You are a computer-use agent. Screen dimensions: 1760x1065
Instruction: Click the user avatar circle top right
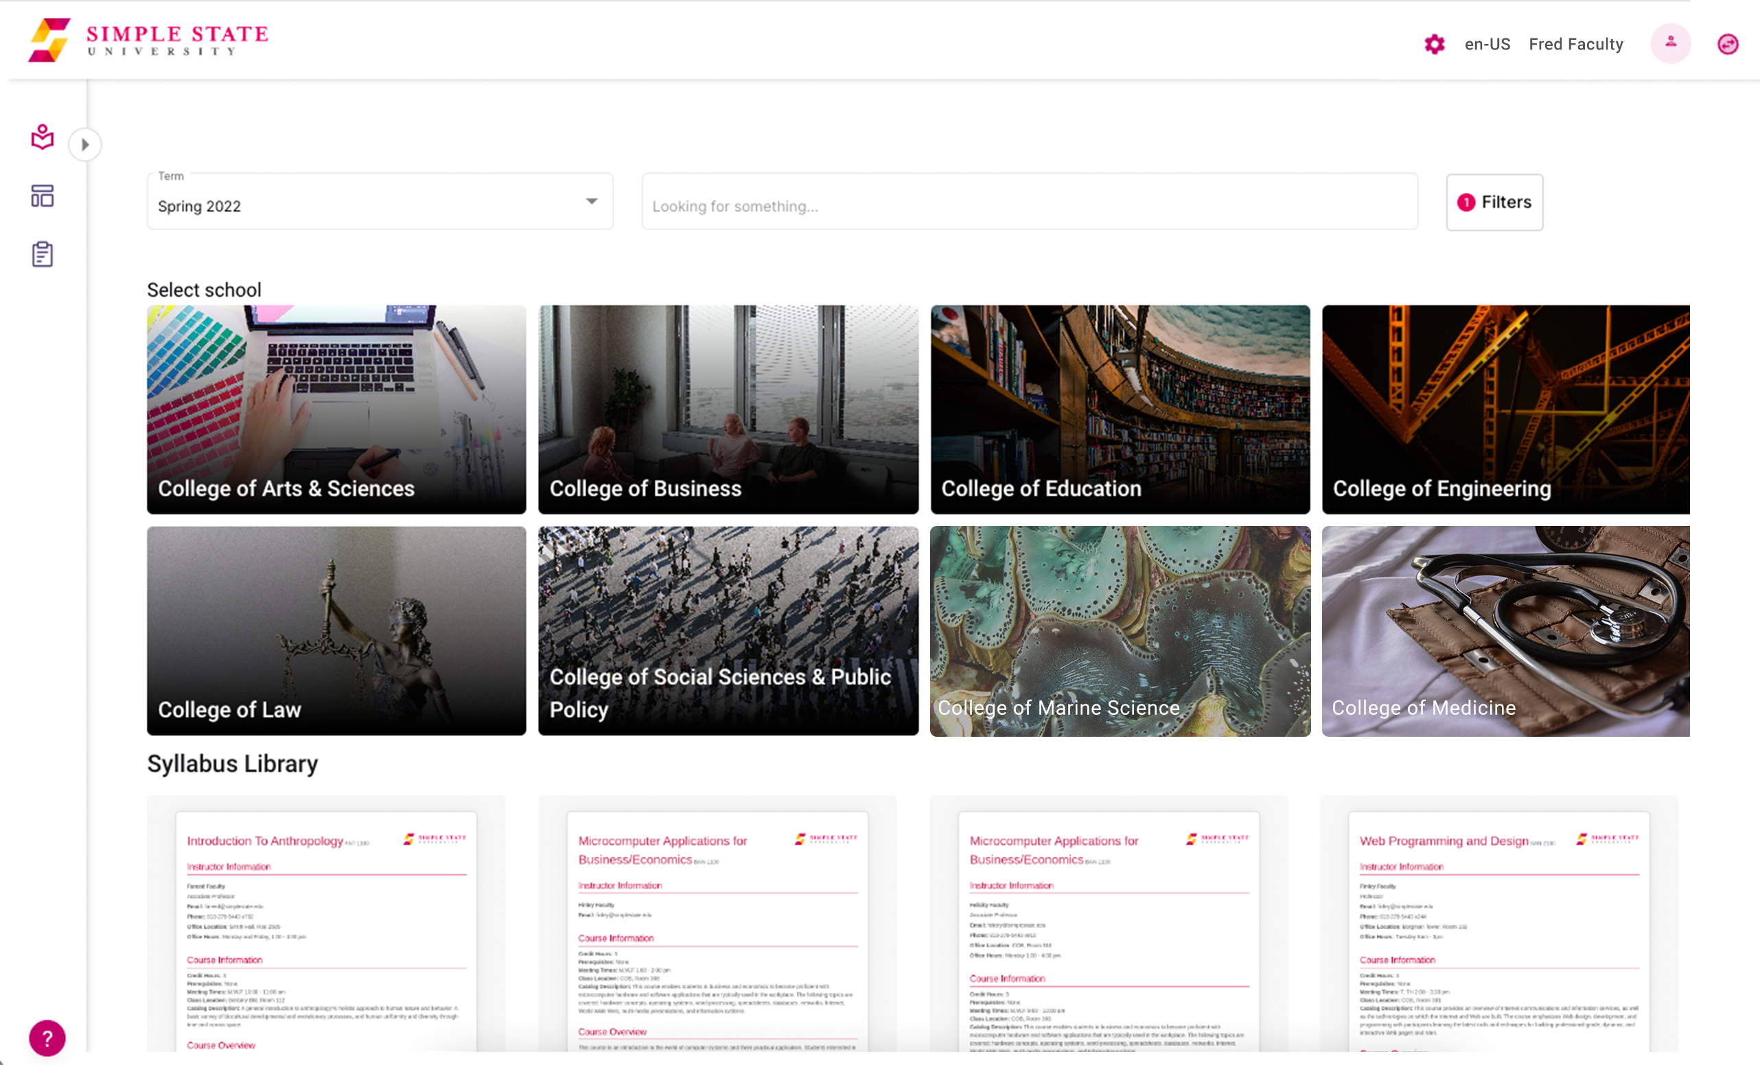point(1671,43)
